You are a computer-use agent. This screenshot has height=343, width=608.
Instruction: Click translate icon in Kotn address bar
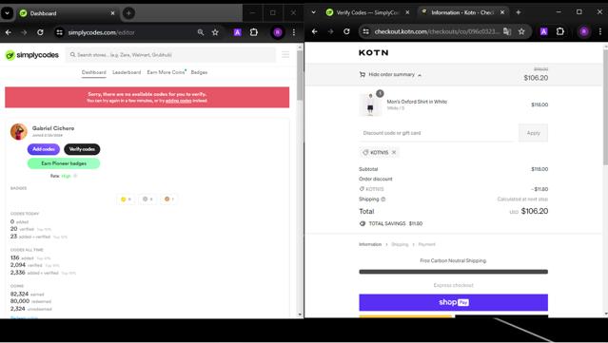click(x=507, y=31)
